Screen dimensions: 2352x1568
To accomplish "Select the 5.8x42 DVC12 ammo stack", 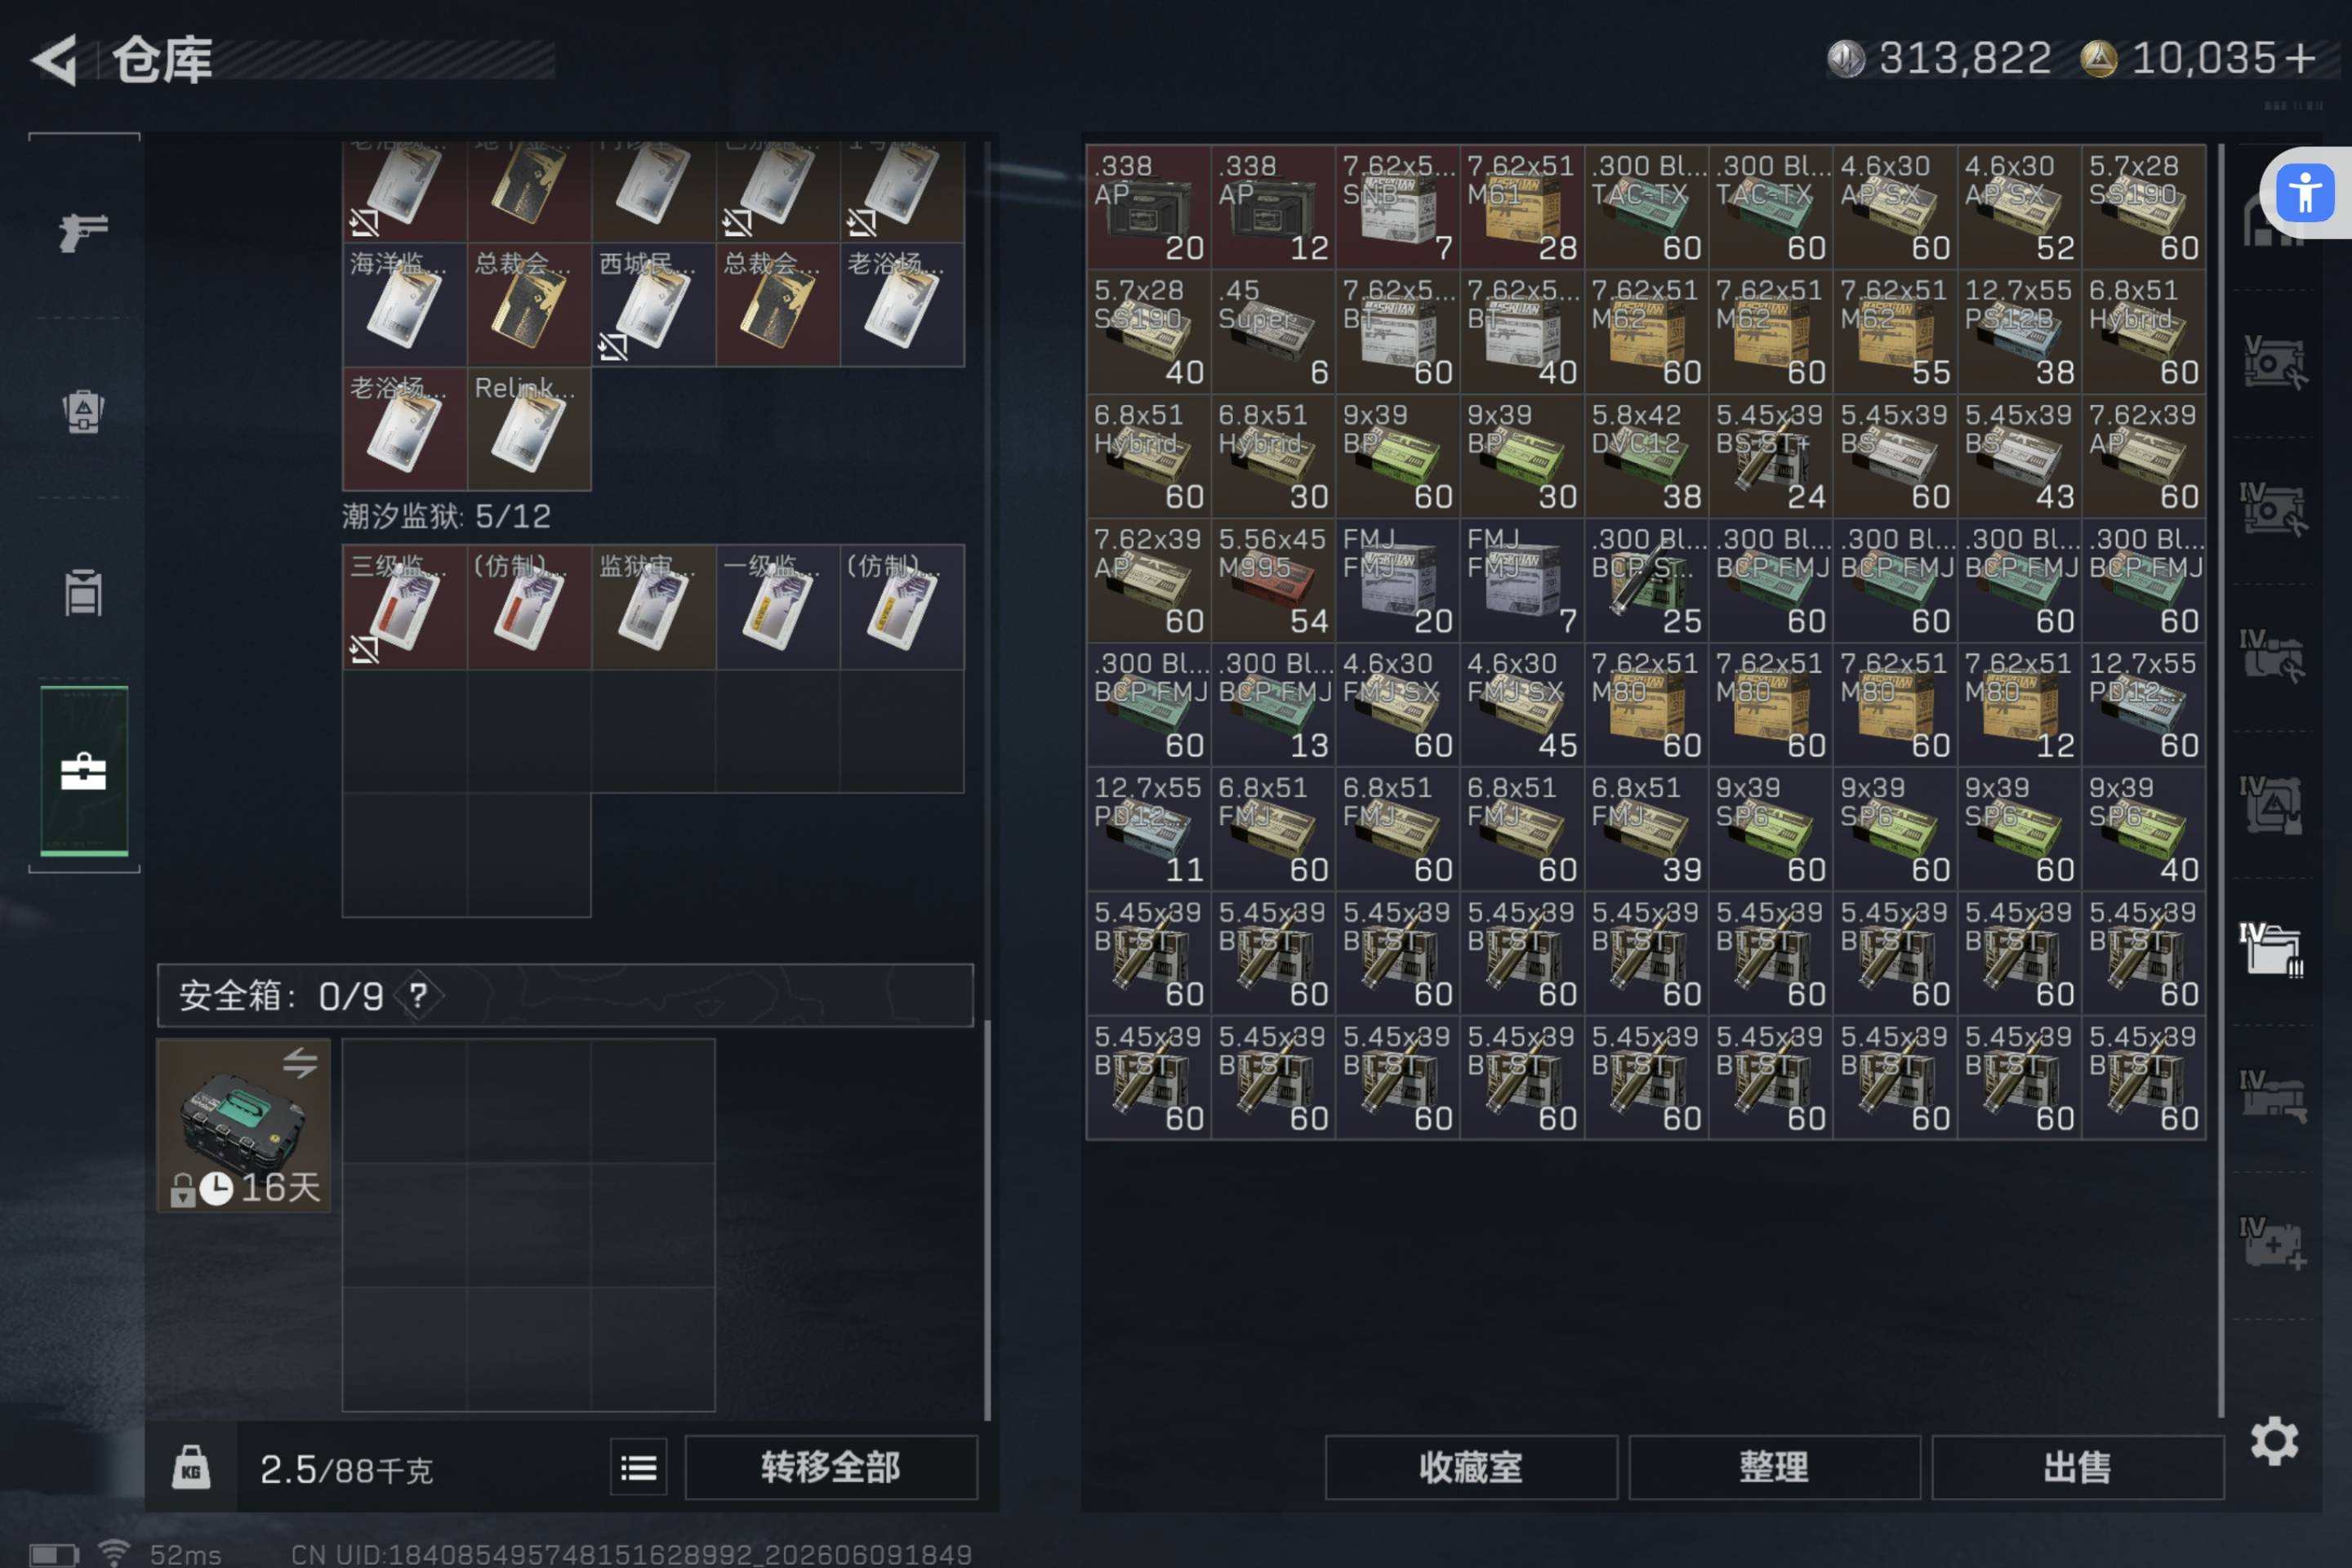I will click(1646, 456).
